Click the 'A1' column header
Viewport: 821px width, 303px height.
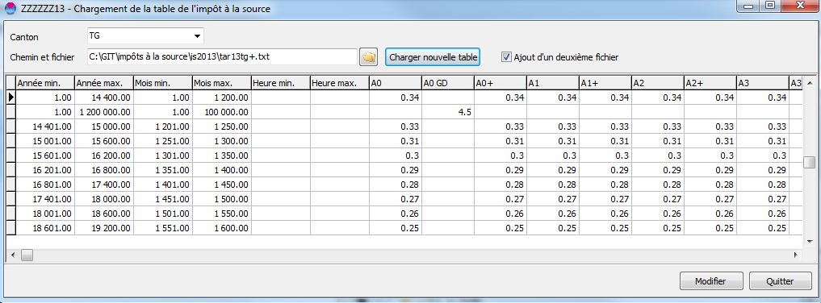553,83
